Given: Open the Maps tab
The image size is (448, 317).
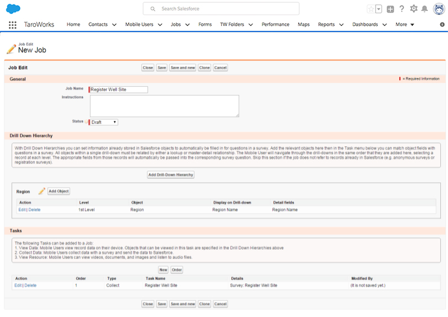Looking at the screenshot, I should pos(304,24).
